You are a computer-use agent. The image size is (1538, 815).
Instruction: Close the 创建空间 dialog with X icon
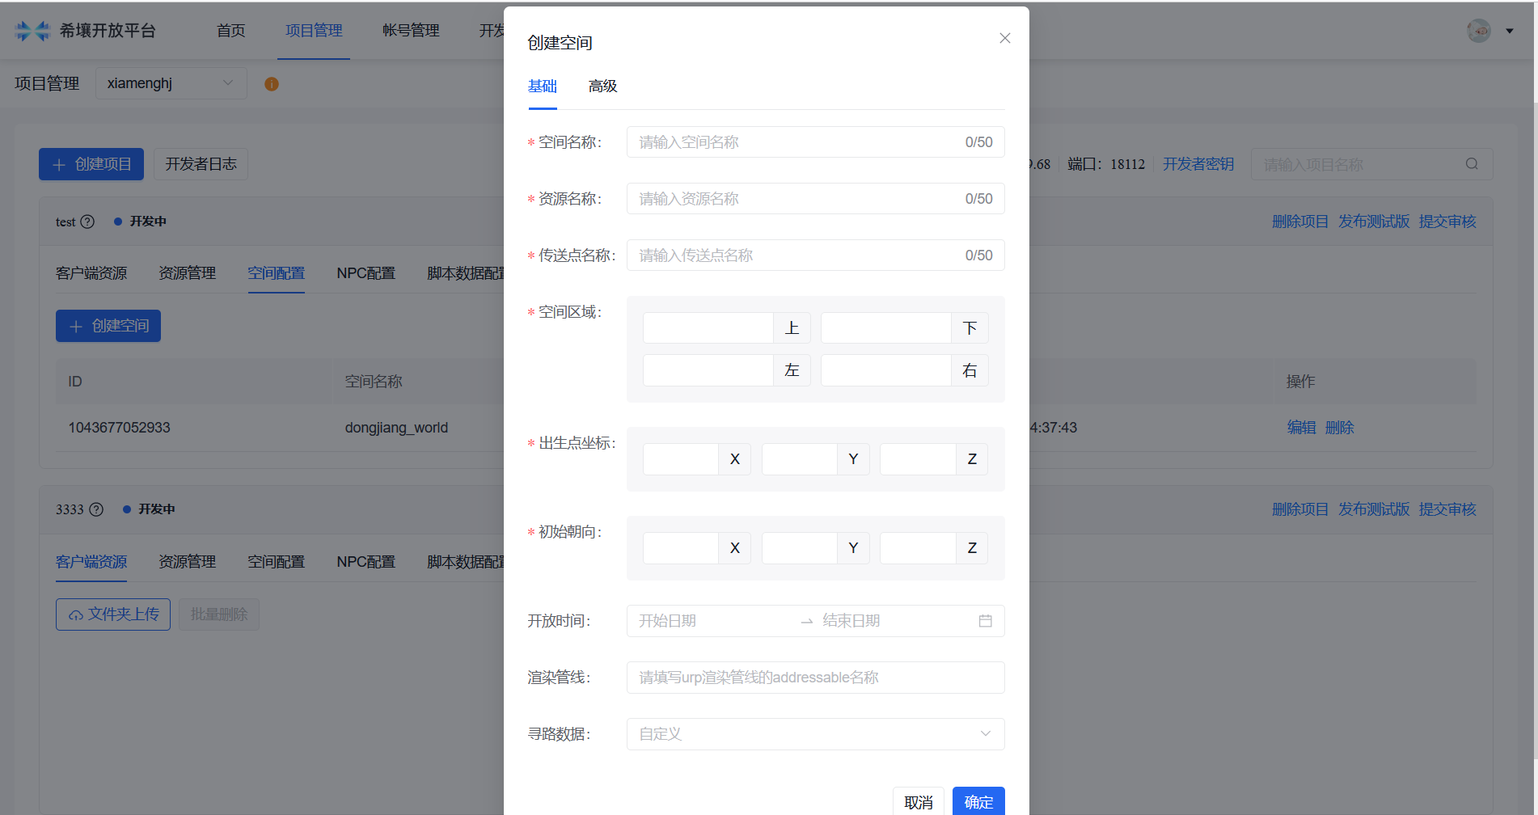1004,38
